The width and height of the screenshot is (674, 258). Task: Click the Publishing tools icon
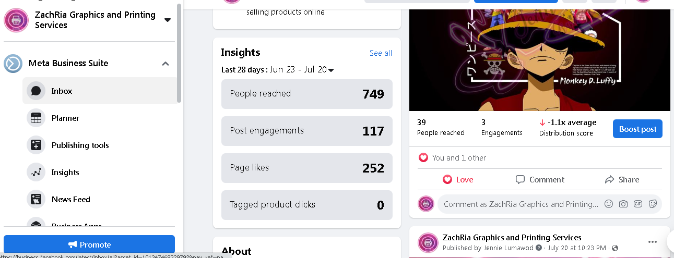[36, 145]
